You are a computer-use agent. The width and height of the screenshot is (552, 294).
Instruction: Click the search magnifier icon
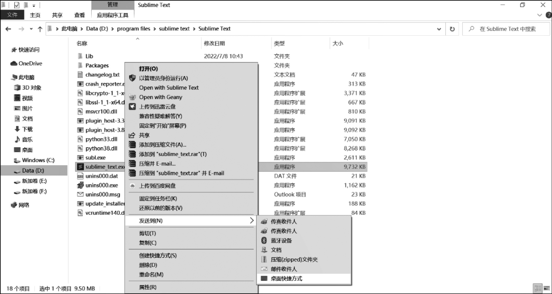point(471,29)
